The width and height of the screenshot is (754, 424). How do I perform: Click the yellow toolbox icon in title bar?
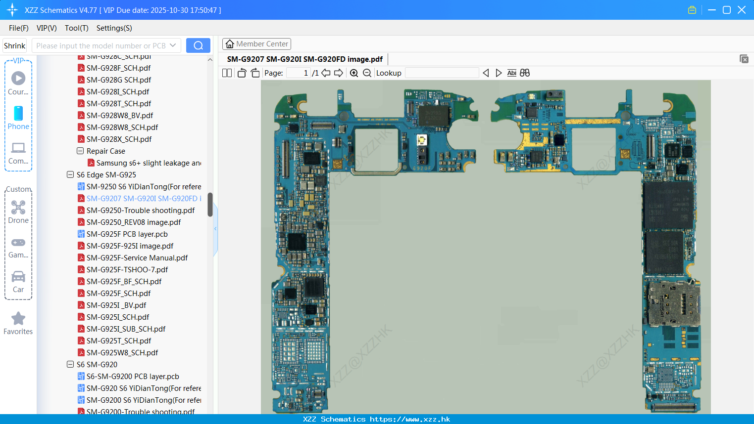click(x=692, y=10)
